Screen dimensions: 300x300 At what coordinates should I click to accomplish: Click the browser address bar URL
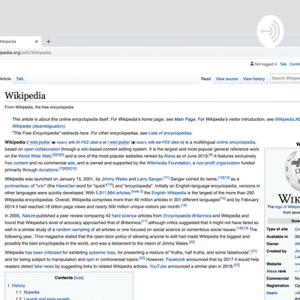coord(25,52)
